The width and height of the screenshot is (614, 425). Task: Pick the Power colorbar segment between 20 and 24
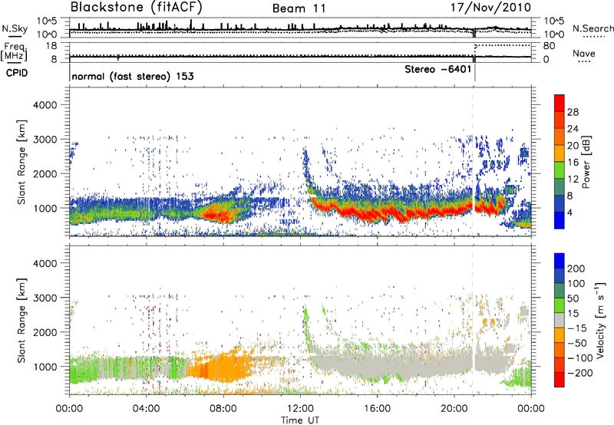click(x=560, y=137)
